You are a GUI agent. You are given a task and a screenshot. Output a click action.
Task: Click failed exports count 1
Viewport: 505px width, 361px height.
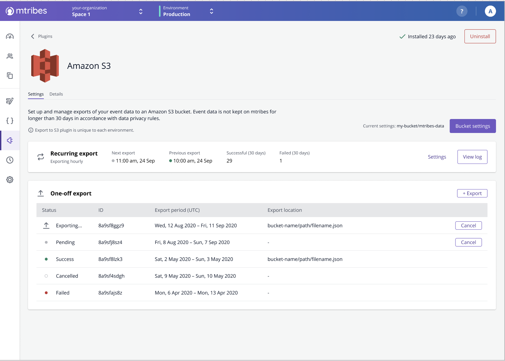pyautogui.click(x=281, y=161)
